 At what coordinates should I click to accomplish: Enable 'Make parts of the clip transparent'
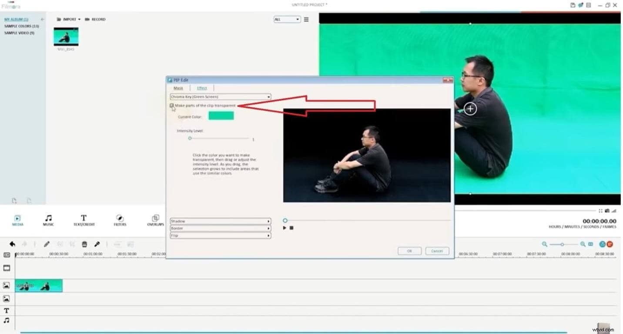171,106
